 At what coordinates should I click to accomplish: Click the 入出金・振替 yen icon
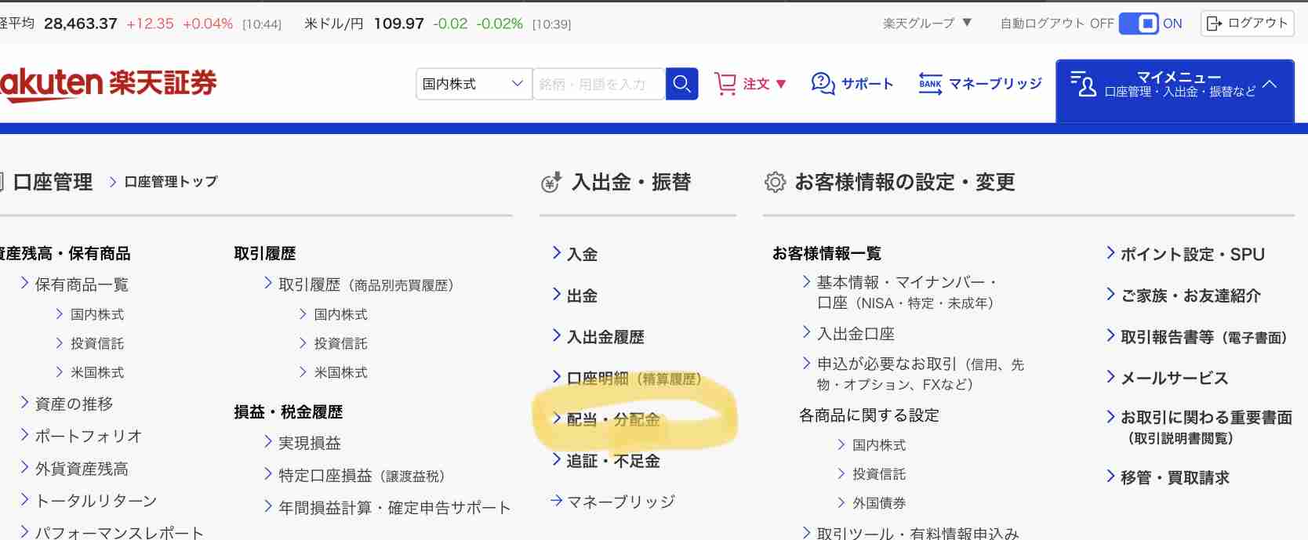pyautogui.click(x=552, y=183)
